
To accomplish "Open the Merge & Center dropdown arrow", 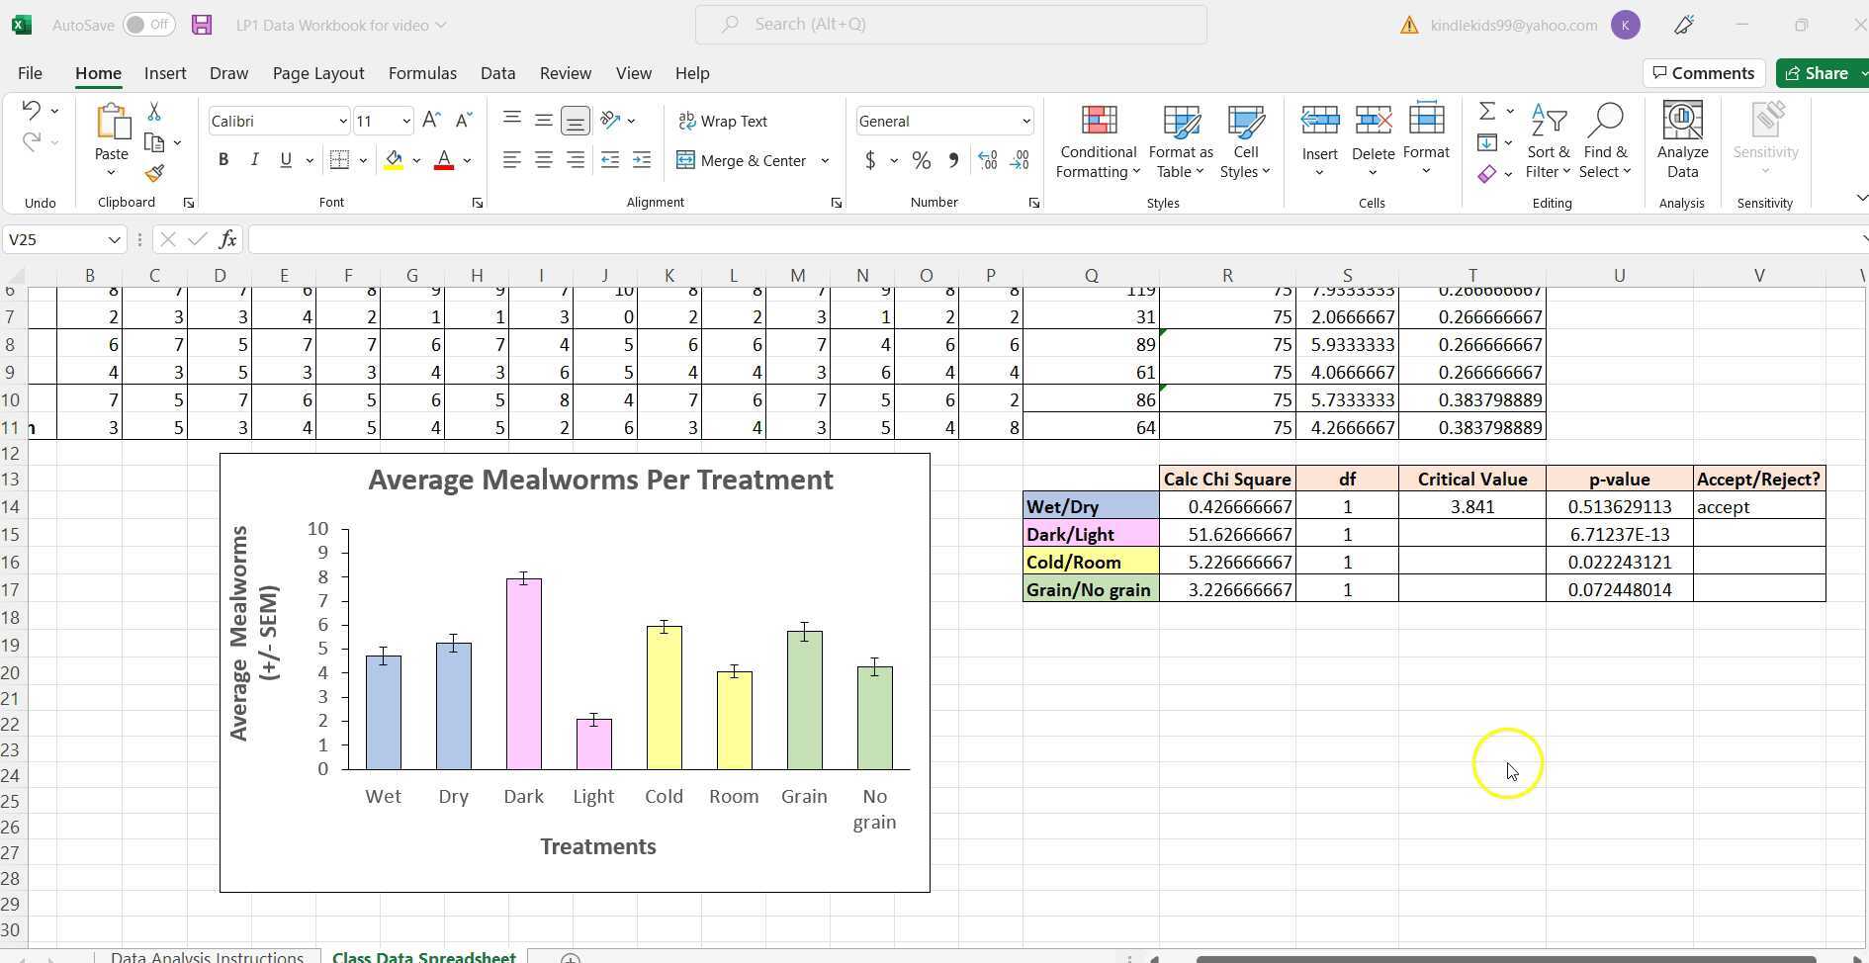I will coord(825,160).
